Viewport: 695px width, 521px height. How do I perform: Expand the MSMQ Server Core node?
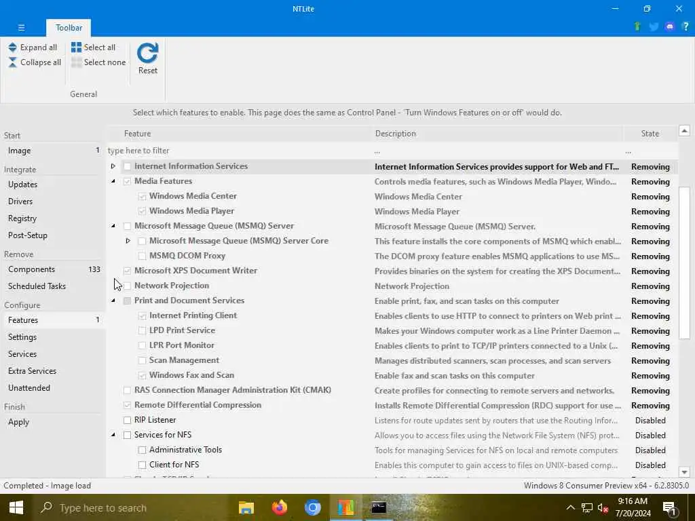[x=128, y=241]
